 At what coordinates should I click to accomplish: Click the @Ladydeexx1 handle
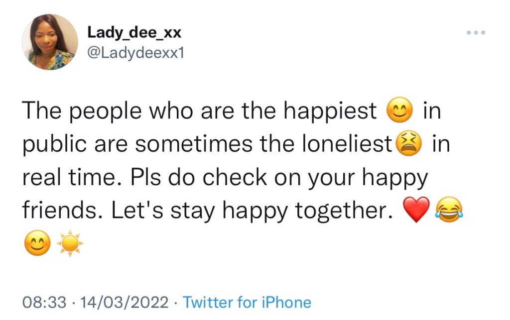[136, 52]
